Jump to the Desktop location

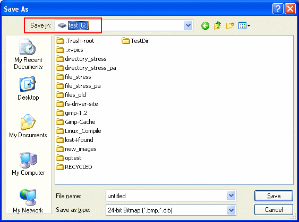[28, 88]
